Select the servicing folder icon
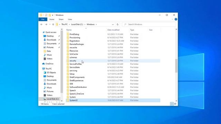Viewport: 221px width, 124px height. pyautogui.click(x=68, y=71)
